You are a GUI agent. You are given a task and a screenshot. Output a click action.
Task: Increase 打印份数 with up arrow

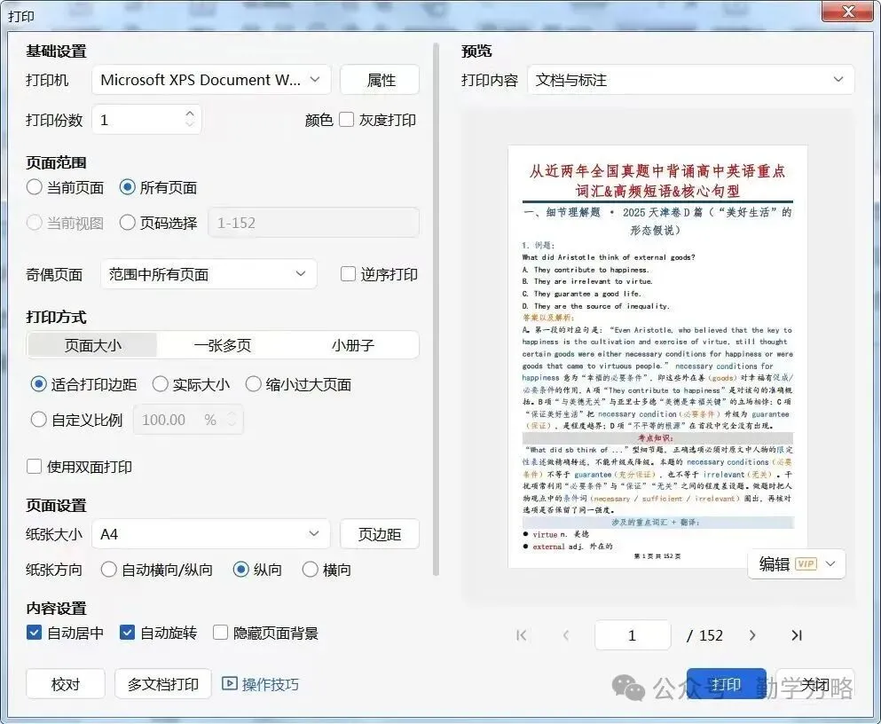point(190,114)
